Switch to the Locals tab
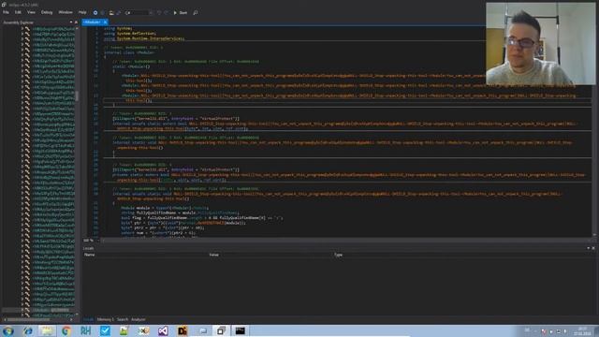 (x=88, y=319)
